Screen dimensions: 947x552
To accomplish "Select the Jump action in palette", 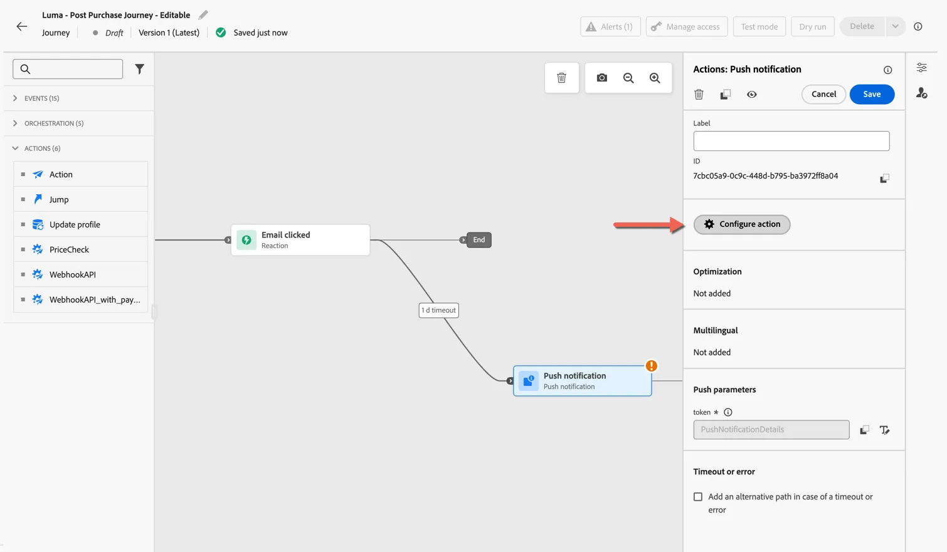I will click(80, 199).
